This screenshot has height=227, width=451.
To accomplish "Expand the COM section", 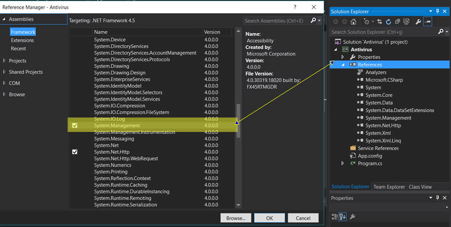I will click(4, 83).
